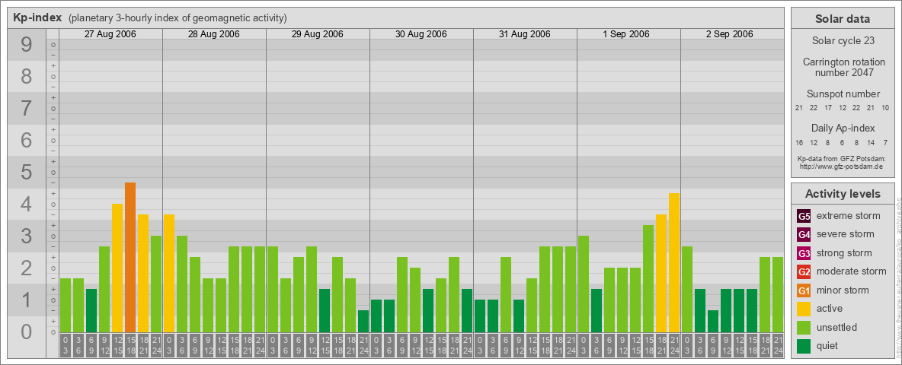Viewport: 902px width, 365px height.
Task: Click the severe storm legend label
Action: pos(846,234)
